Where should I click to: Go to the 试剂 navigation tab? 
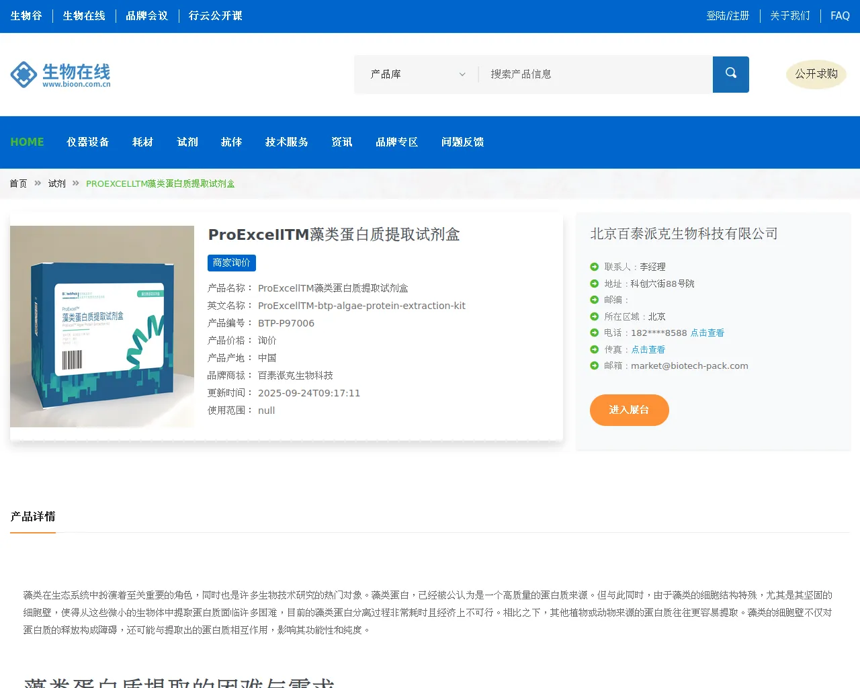pos(187,142)
